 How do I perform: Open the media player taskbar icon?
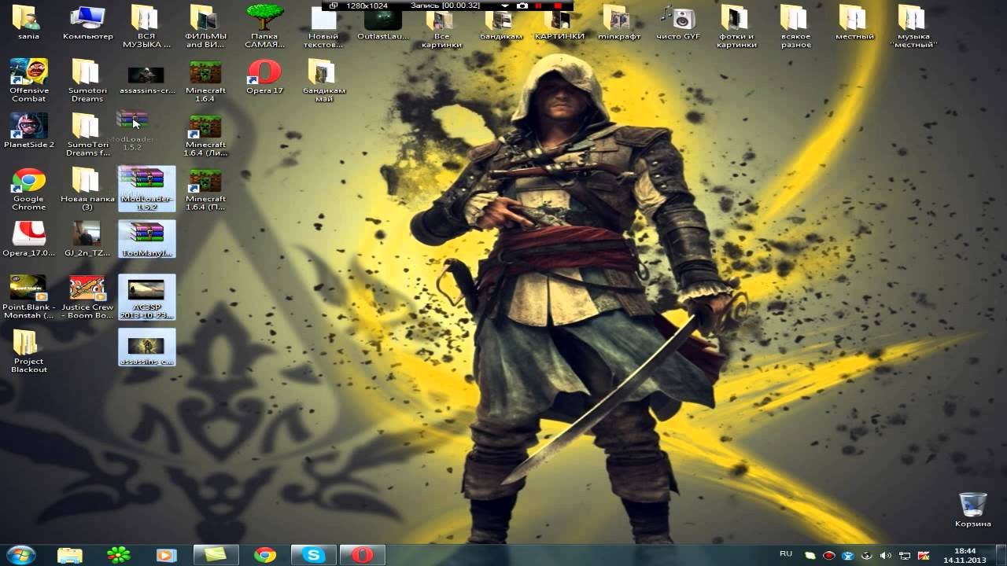tap(166, 555)
